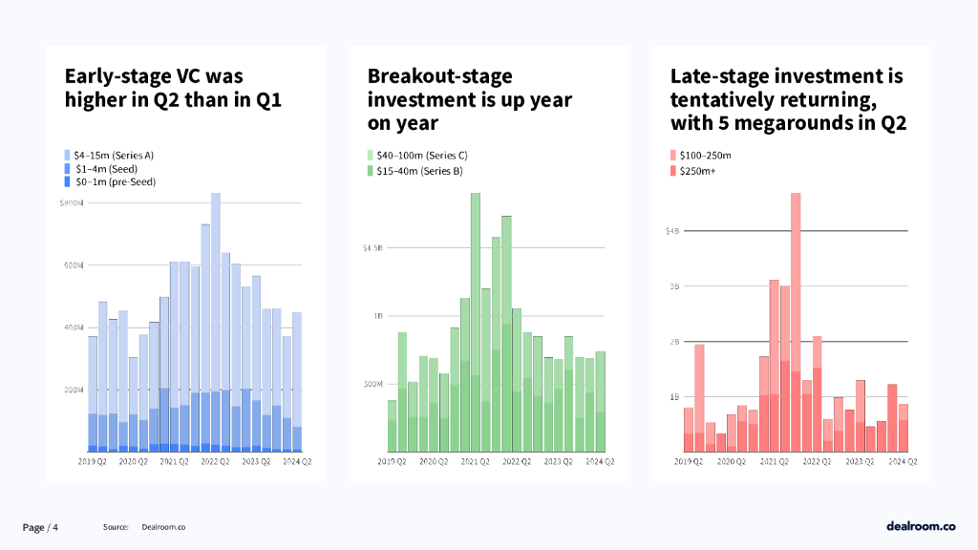Click the 2019 Q2 label under green chart
The height and width of the screenshot is (550, 978).
(393, 461)
